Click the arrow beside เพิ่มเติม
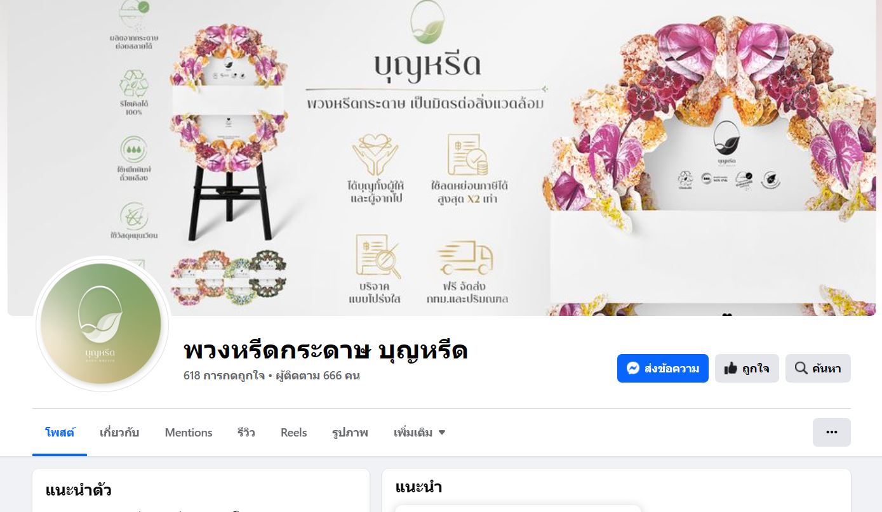The image size is (882, 512). [442, 433]
